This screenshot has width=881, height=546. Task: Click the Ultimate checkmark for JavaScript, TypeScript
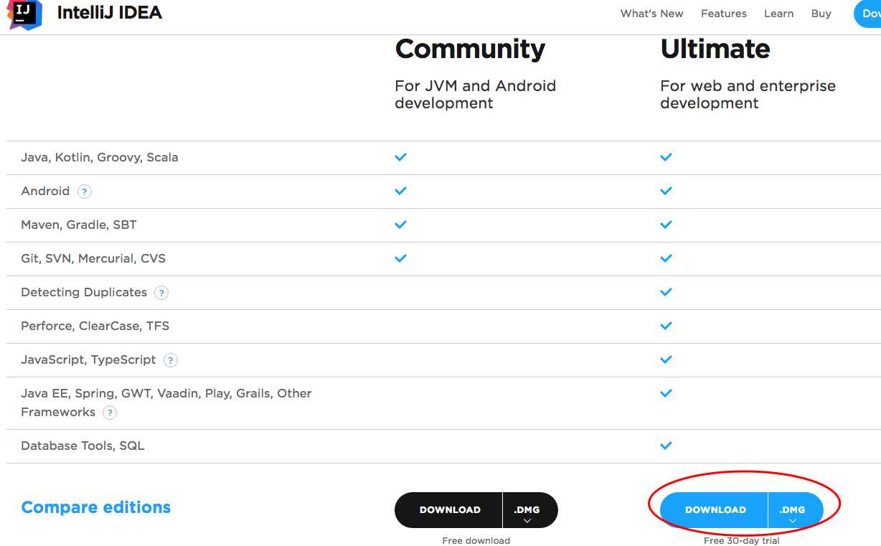(x=666, y=359)
